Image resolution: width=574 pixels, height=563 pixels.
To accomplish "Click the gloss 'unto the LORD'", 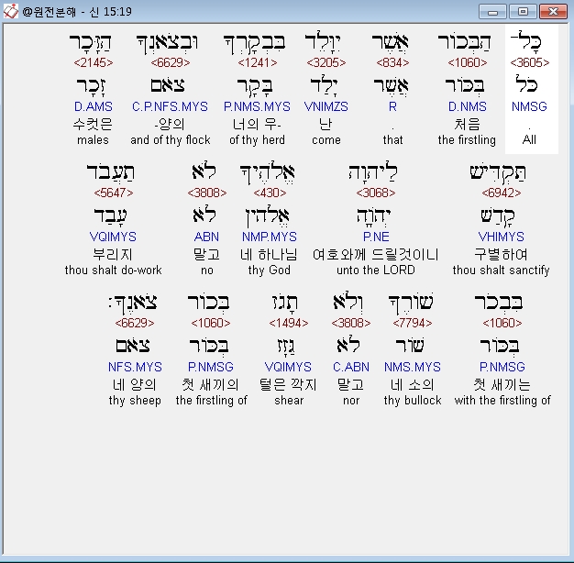I will 376,270.
